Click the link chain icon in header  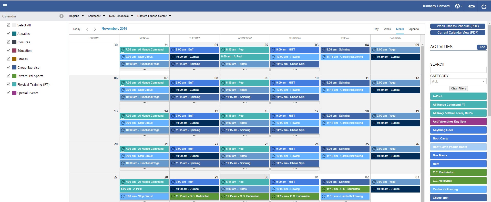click(472, 6)
